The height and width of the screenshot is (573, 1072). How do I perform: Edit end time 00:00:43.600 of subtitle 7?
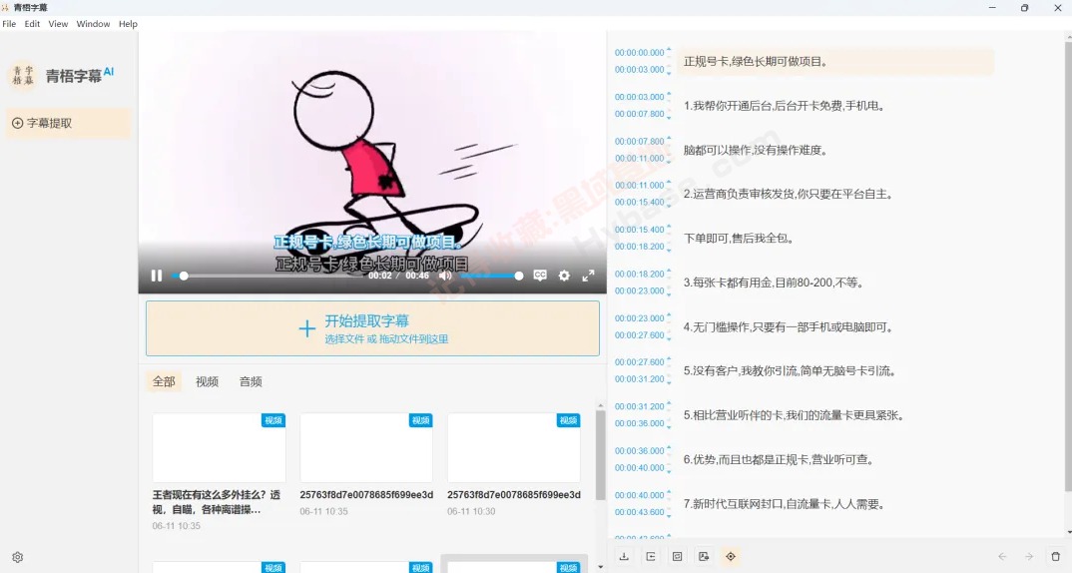click(x=639, y=512)
